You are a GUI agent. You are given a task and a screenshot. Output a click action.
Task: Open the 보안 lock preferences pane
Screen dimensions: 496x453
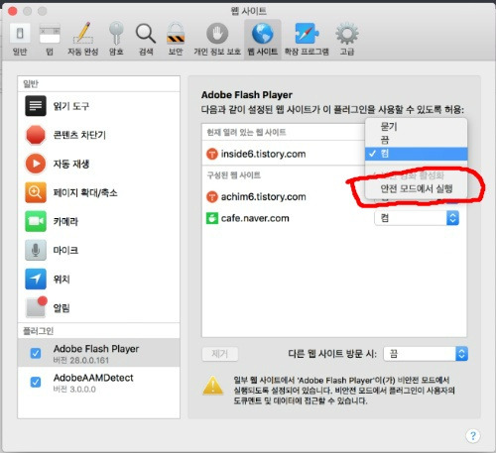coord(176,40)
